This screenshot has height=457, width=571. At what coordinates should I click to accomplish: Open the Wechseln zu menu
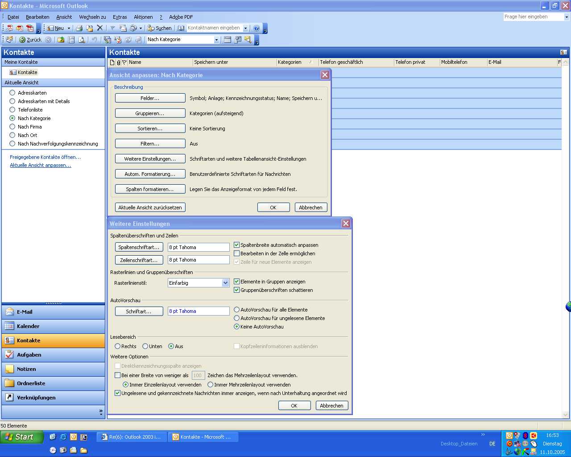[92, 17]
